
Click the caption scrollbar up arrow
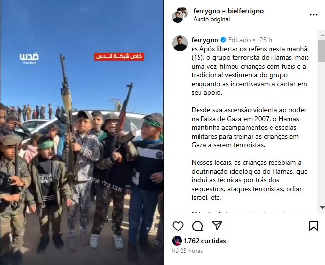tap(322, 35)
